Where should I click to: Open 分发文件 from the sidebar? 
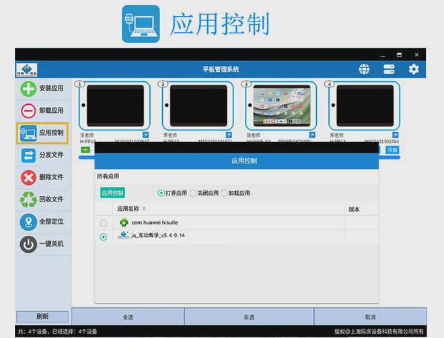point(42,155)
